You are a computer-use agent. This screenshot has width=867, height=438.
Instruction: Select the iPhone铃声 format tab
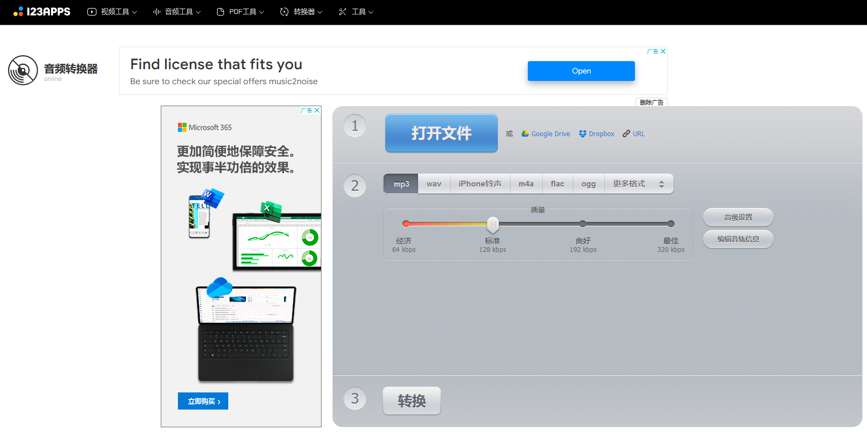pyautogui.click(x=480, y=184)
